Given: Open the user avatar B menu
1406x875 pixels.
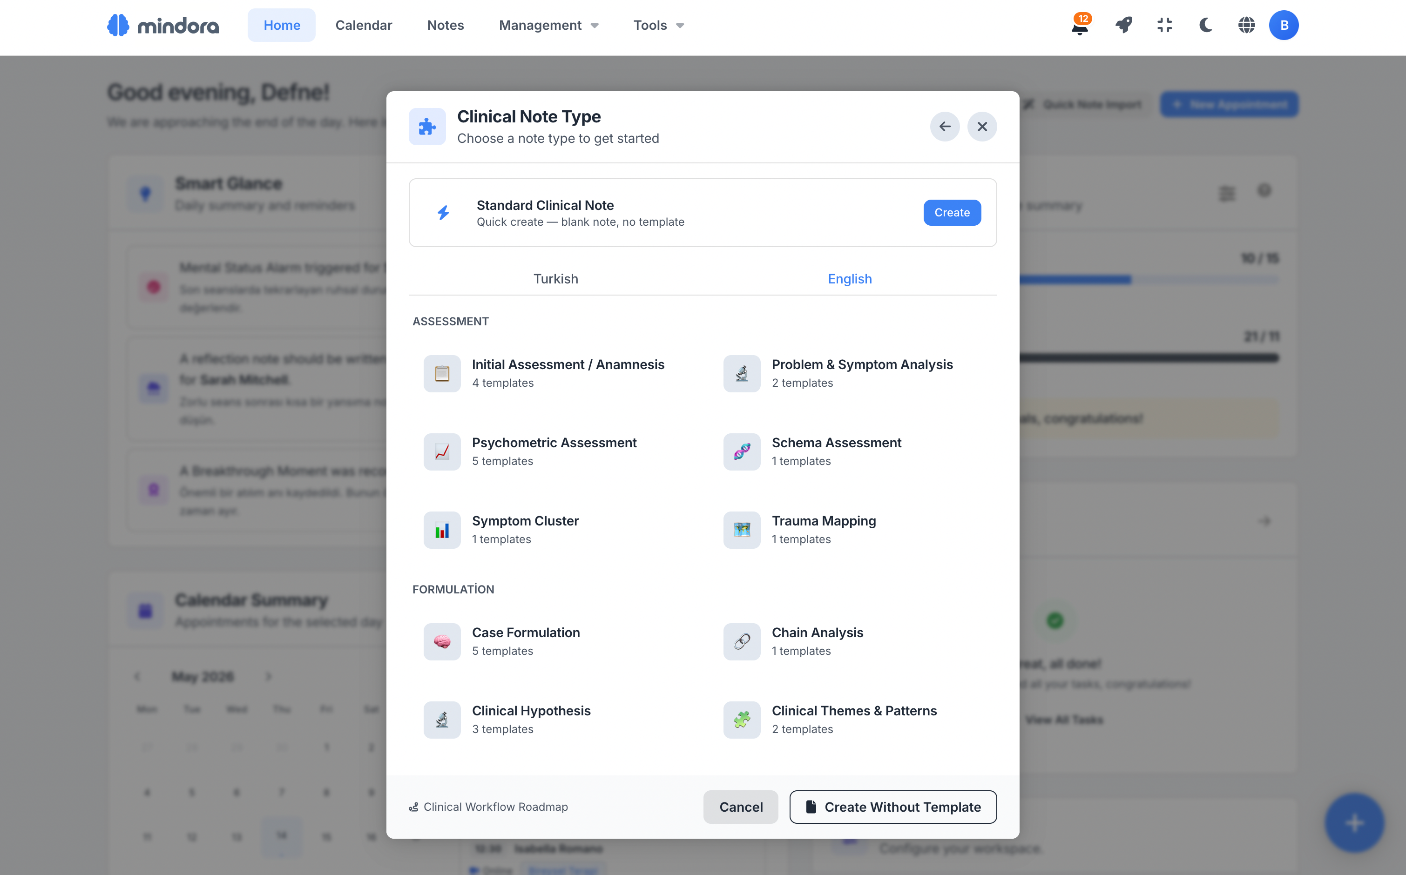Looking at the screenshot, I should tap(1283, 25).
